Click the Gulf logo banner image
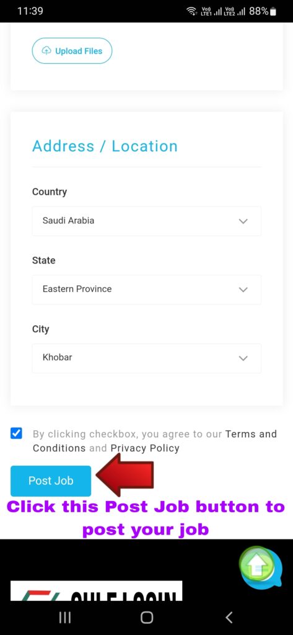This screenshot has height=635, width=293. pyautogui.click(x=96, y=590)
